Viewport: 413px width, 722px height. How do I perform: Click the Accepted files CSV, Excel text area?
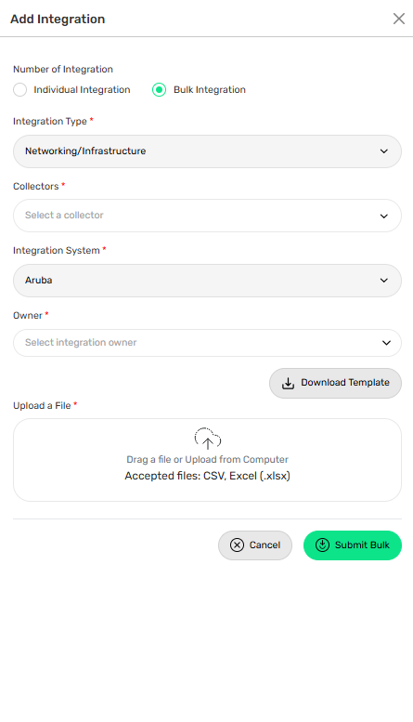(x=207, y=476)
